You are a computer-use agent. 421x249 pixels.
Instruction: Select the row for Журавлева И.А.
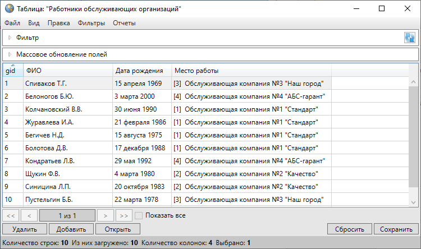click(49, 122)
